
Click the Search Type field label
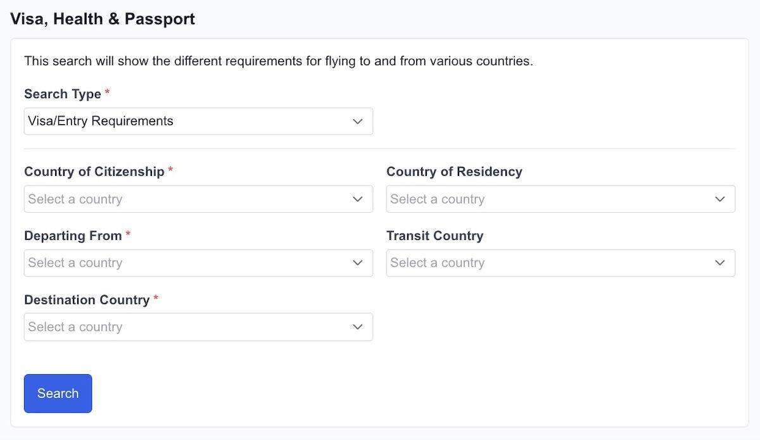click(63, 94)
